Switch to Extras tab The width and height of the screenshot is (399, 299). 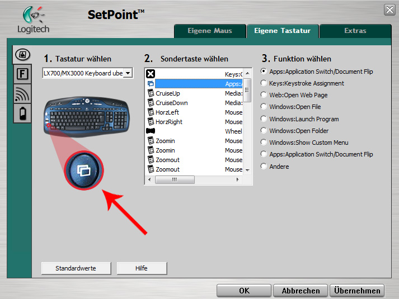point(355,31)
